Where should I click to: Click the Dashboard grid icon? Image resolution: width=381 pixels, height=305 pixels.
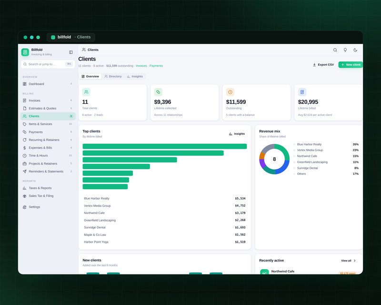pyautogui.click(x=25, y=84)
